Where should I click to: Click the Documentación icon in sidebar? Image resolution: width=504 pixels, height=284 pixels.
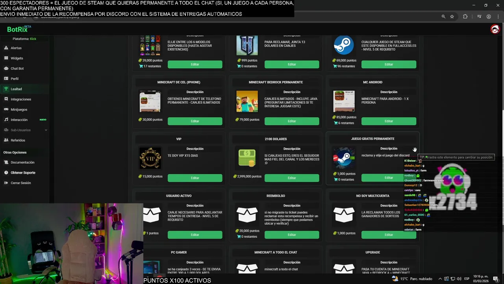(x=6, y=162)
